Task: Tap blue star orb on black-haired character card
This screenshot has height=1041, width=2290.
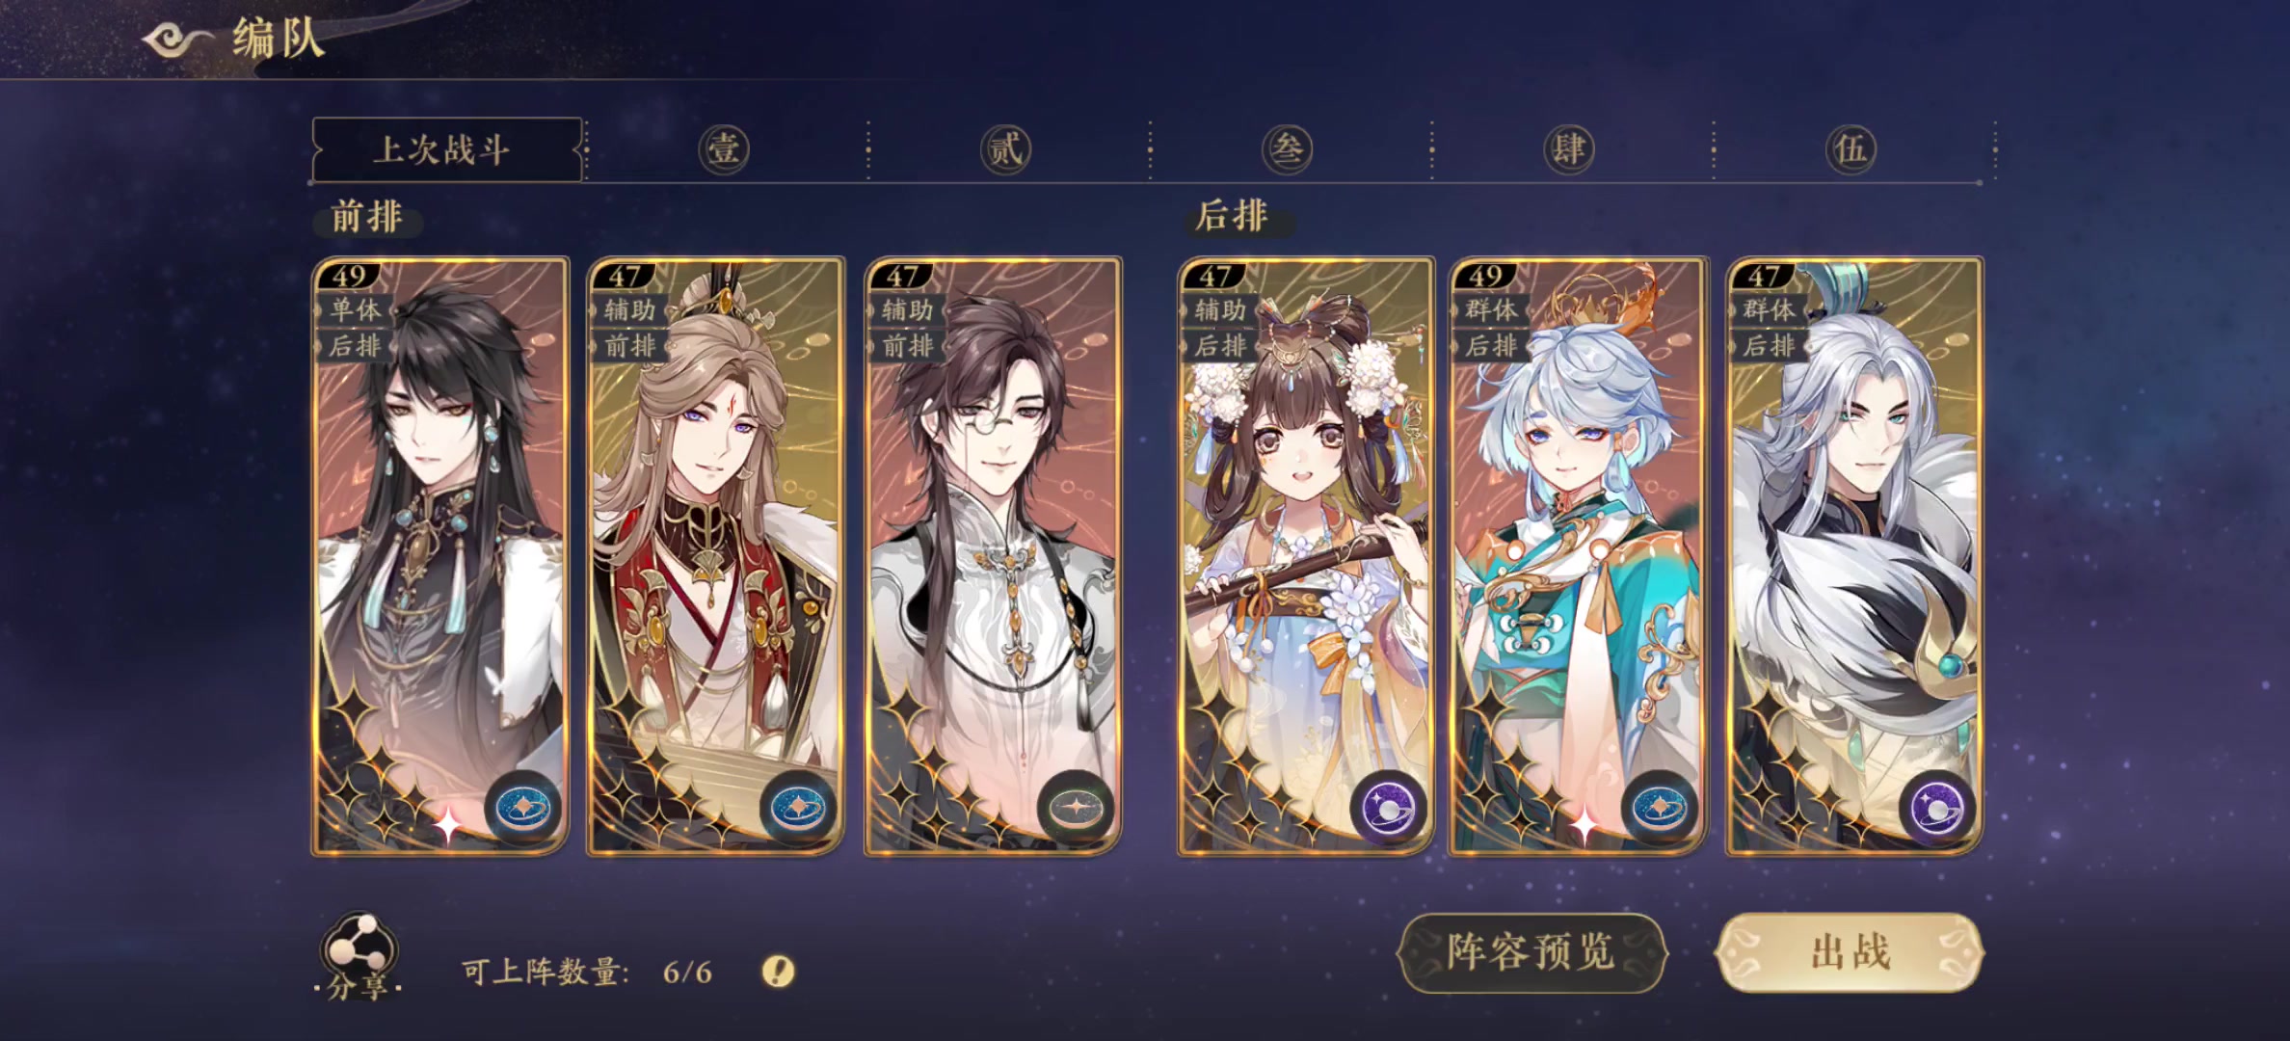Action: coord(522,808)
